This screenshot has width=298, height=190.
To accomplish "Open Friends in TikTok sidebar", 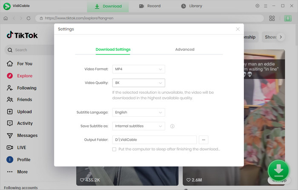I will [20, 100].
